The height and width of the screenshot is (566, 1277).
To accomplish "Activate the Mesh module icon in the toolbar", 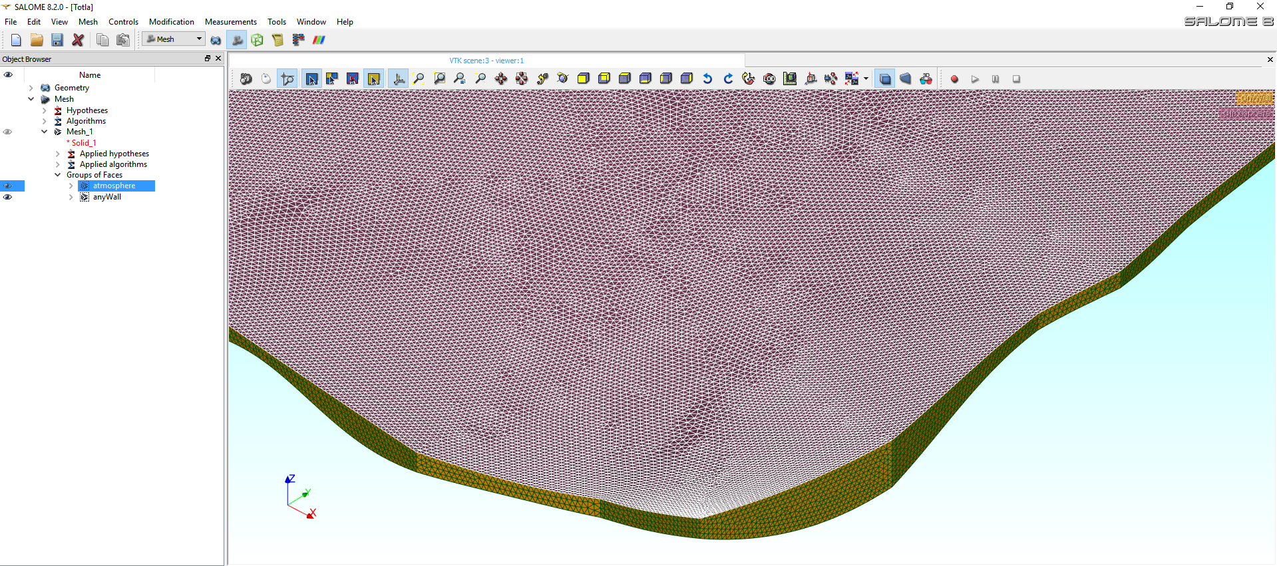I will [236, 40].
